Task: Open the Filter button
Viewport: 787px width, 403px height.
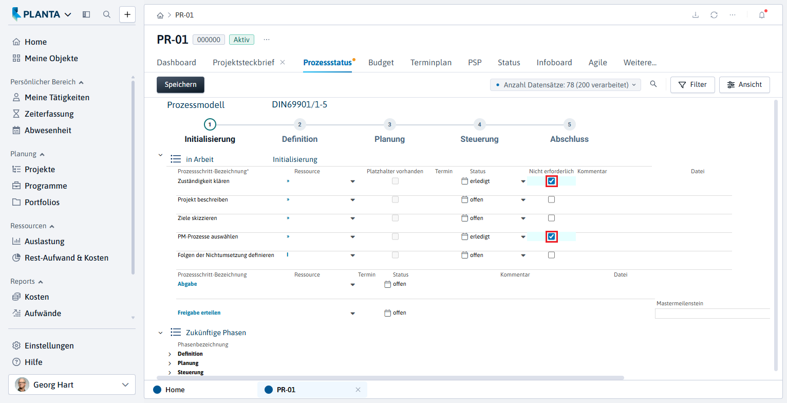Action: [692, 85]
